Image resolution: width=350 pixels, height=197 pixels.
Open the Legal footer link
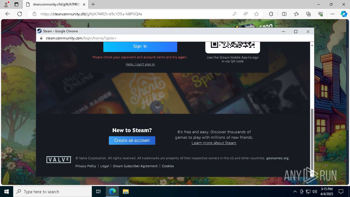tap(104, 166)
